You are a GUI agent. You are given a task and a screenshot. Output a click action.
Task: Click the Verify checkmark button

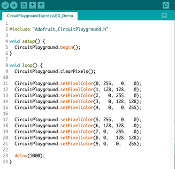click(5, 5)
